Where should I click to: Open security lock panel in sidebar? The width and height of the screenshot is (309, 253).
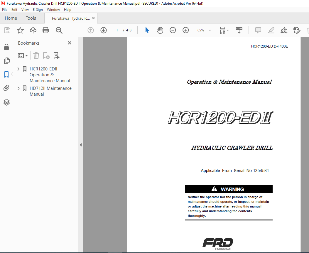pyautogui.click(x=6, y=47)
